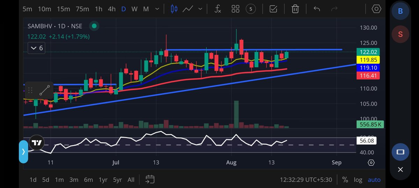Click the circled 5 badge

[x=251, y=9]
